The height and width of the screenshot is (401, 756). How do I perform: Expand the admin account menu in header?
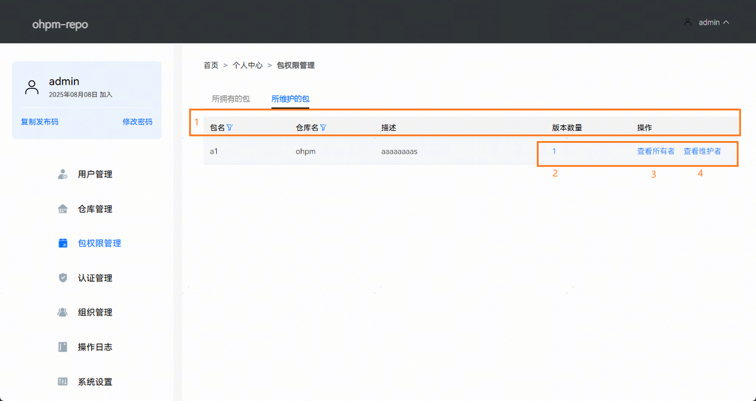click(707, 22)
